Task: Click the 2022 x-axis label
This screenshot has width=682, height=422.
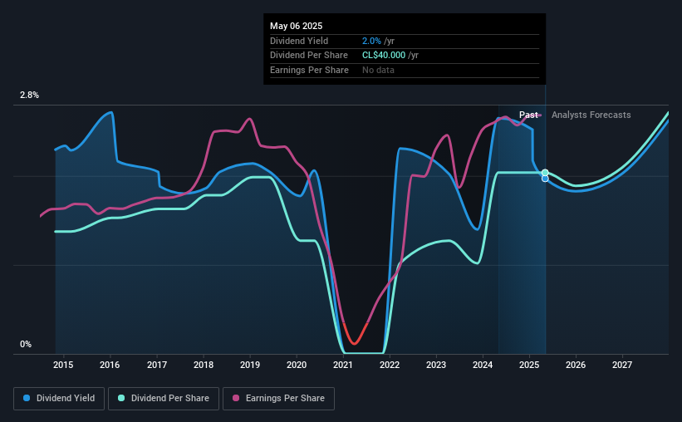Action: 390,365
